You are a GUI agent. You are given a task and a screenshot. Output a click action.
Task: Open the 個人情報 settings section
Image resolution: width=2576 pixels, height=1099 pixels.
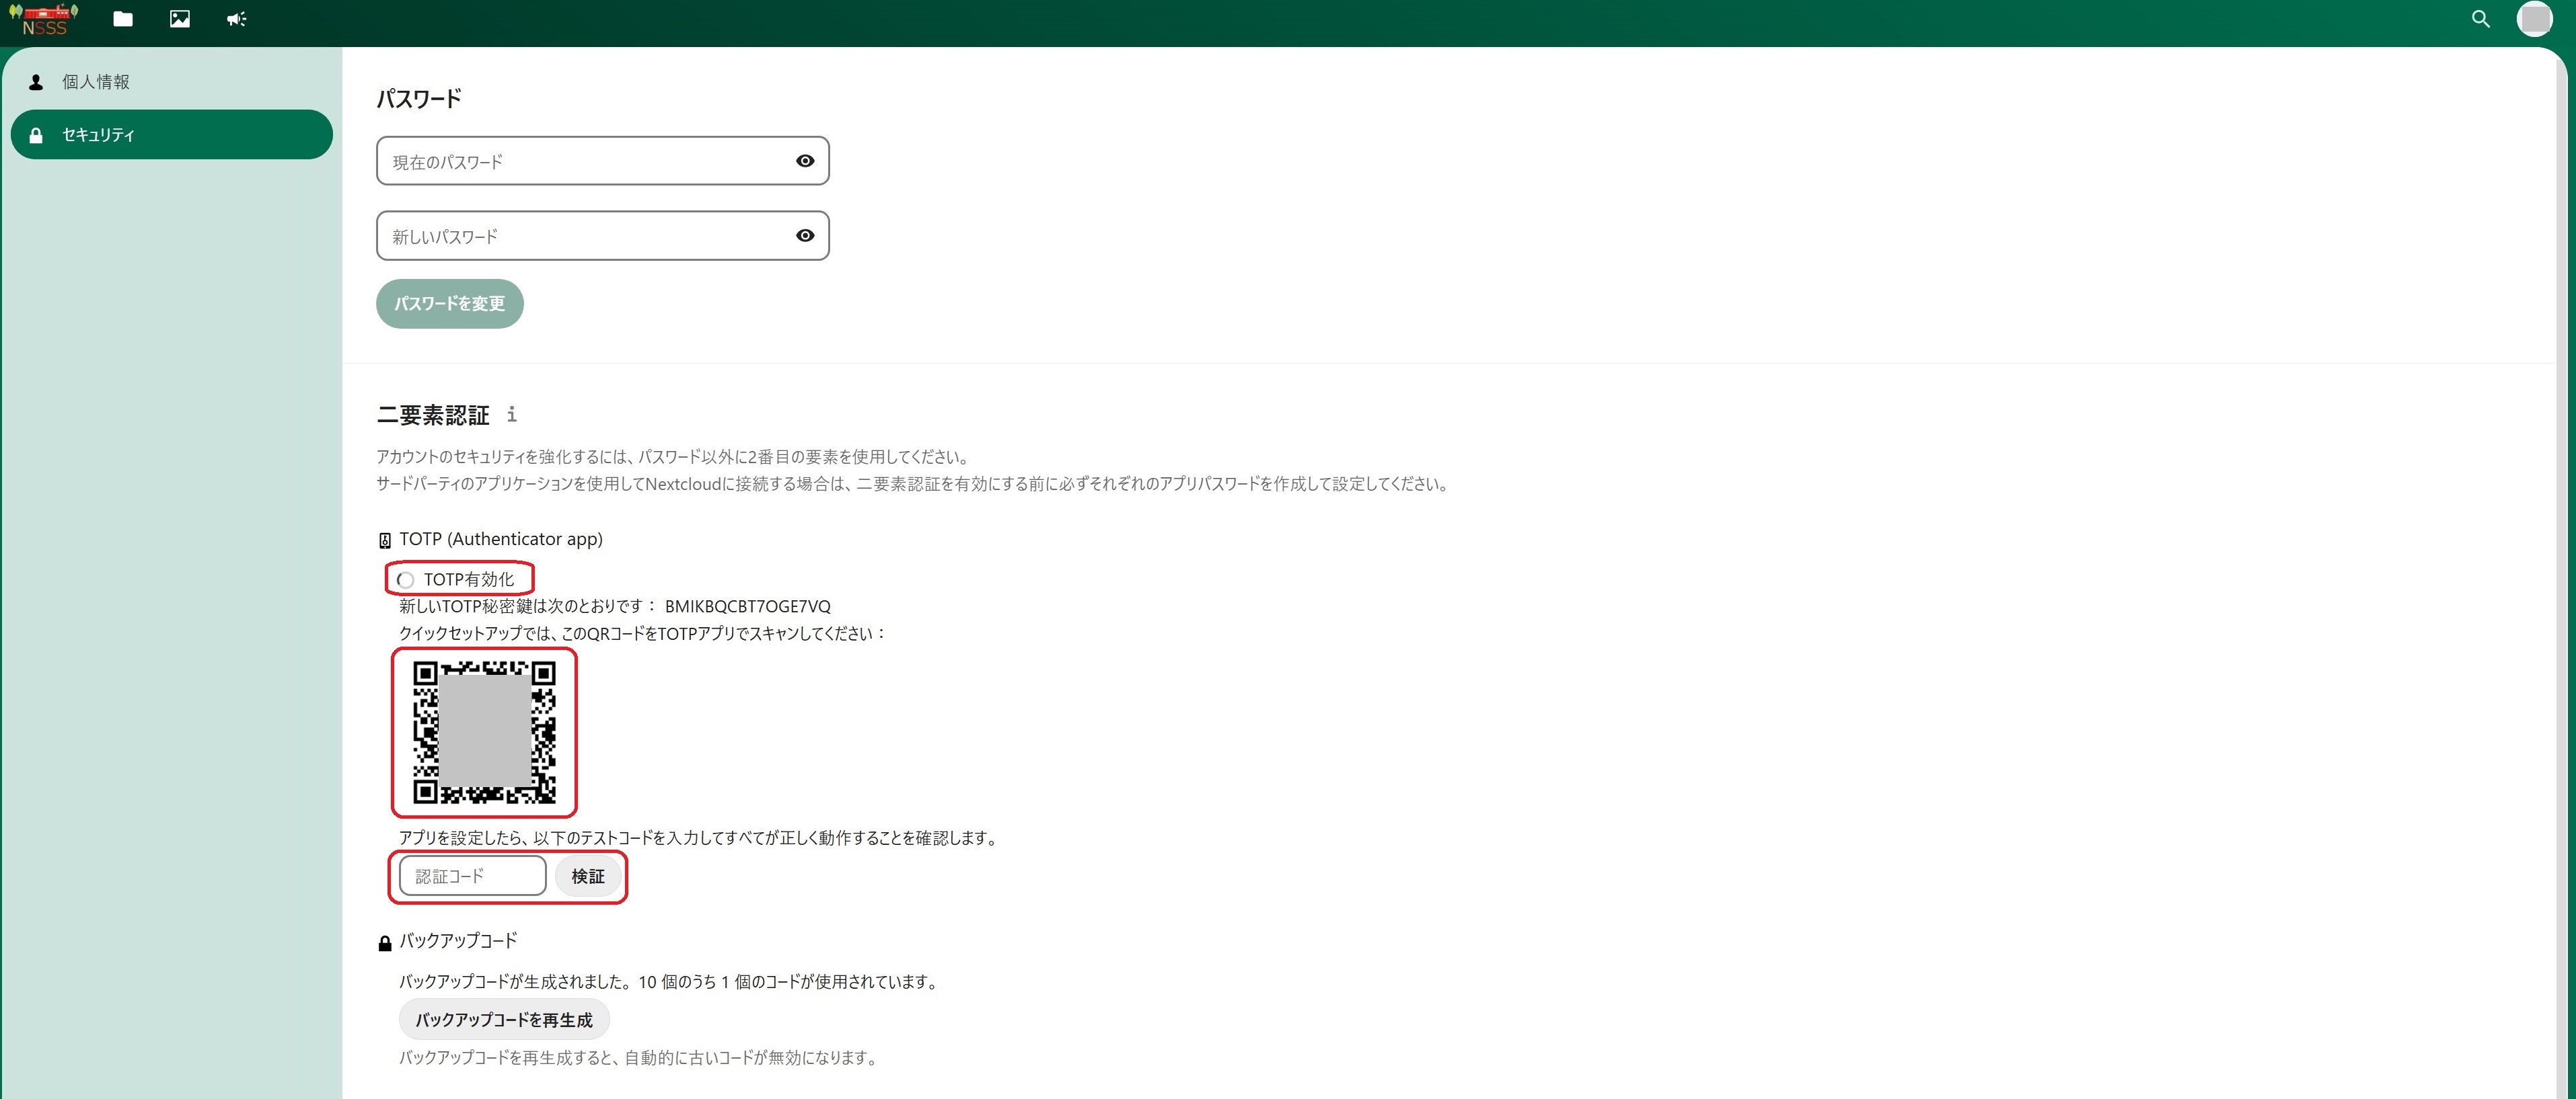tap(96, 82)
